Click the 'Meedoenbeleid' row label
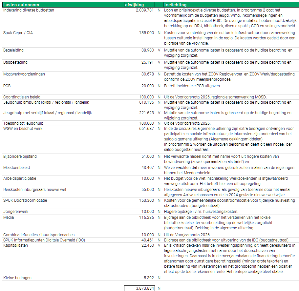299x291 pixels. (x=16, y=168)
